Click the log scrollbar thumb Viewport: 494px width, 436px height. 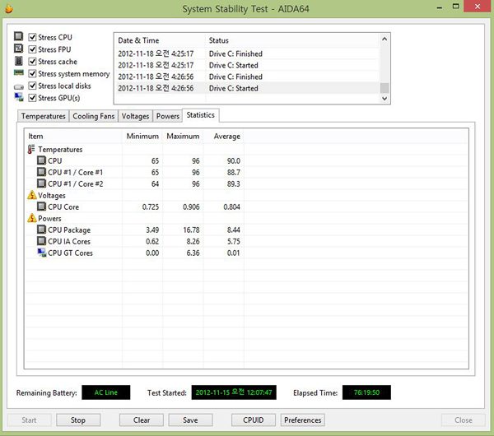(384, 88)
